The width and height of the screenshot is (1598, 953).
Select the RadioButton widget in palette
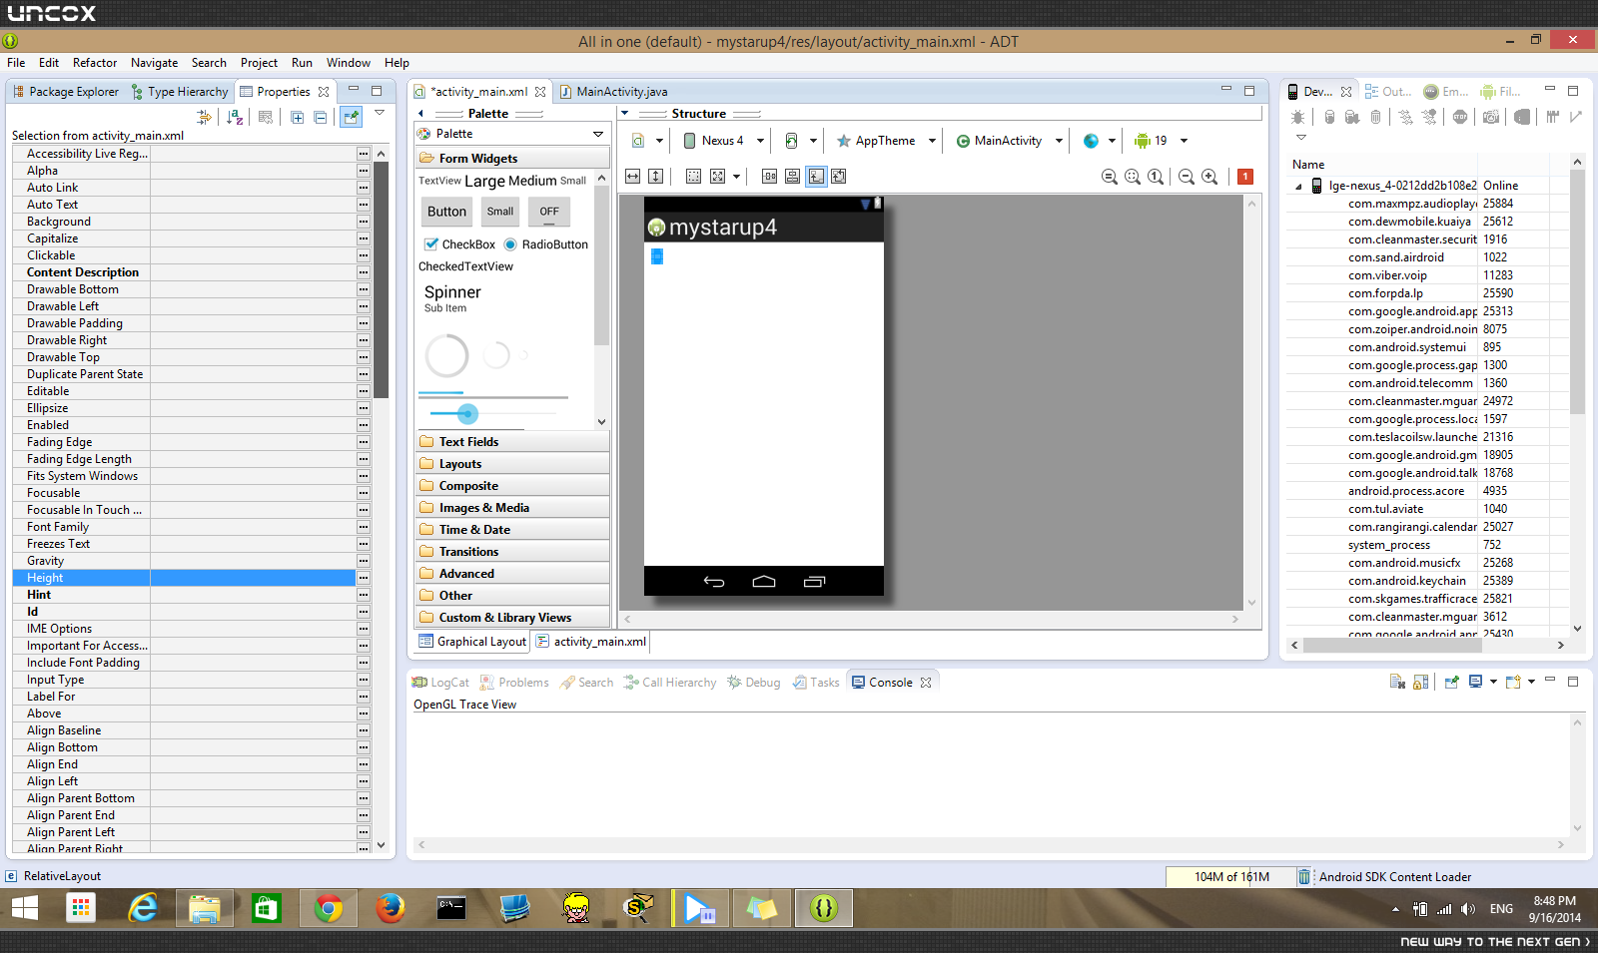point(546,244)
